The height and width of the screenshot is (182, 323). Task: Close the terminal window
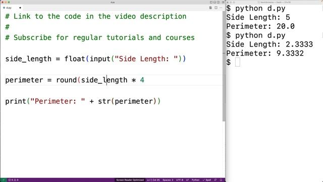click(x=228, y=2)
